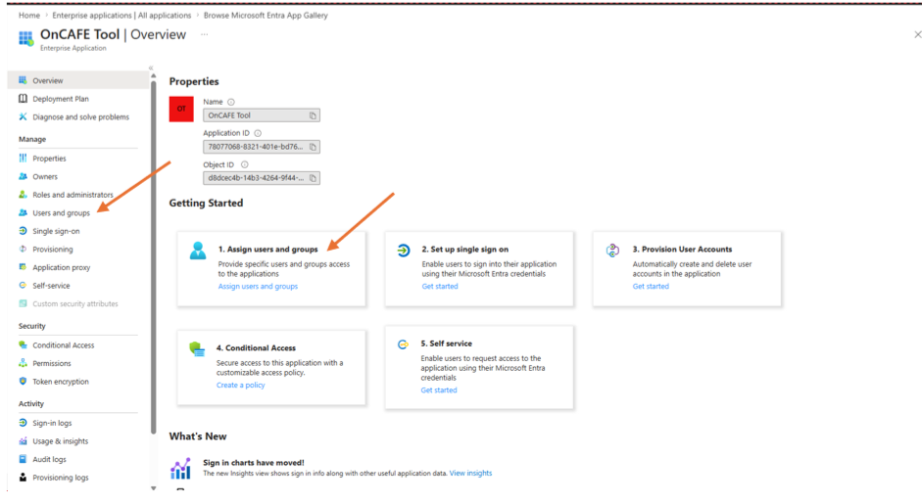Click the sidebar scroll down arrow
The image size is (922, 504).
[x=154, y=488]
